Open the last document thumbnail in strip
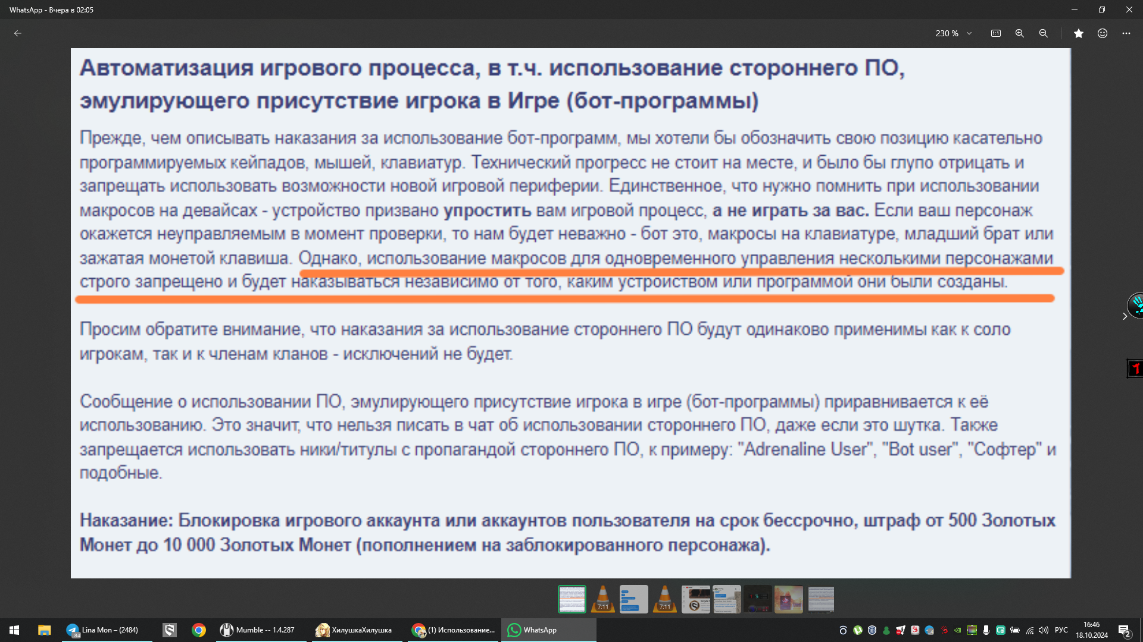Viewport: 1143px width, 642px height. point(820,599)
